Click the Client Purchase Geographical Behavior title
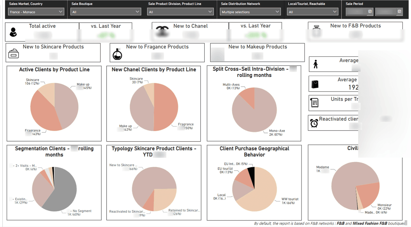 tap(254, 152)
